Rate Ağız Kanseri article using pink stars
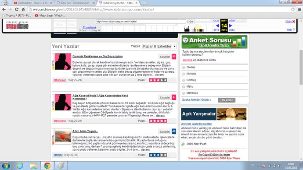 click(158, 121)
